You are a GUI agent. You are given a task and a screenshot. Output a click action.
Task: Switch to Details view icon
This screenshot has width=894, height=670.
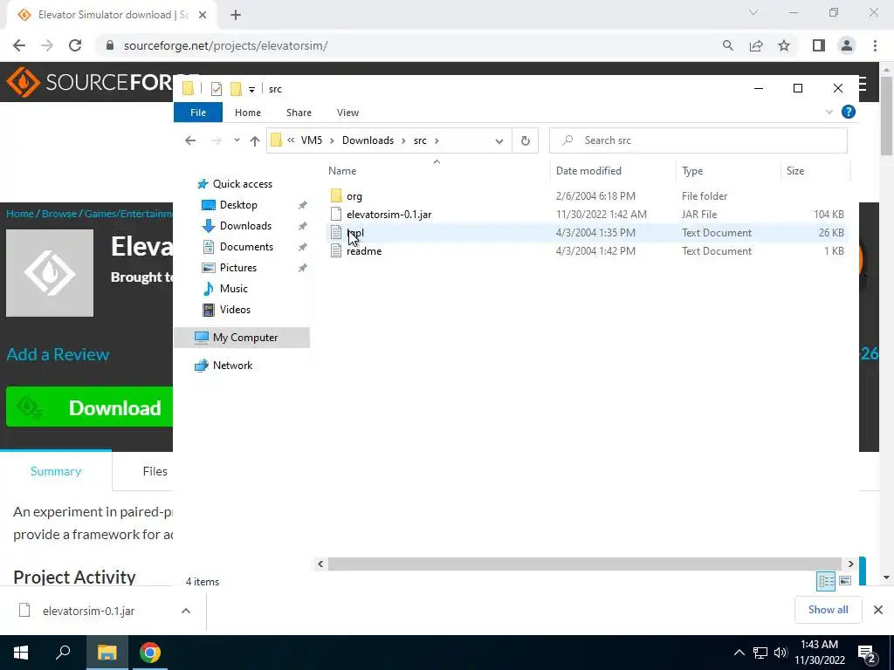pos(826,581)
